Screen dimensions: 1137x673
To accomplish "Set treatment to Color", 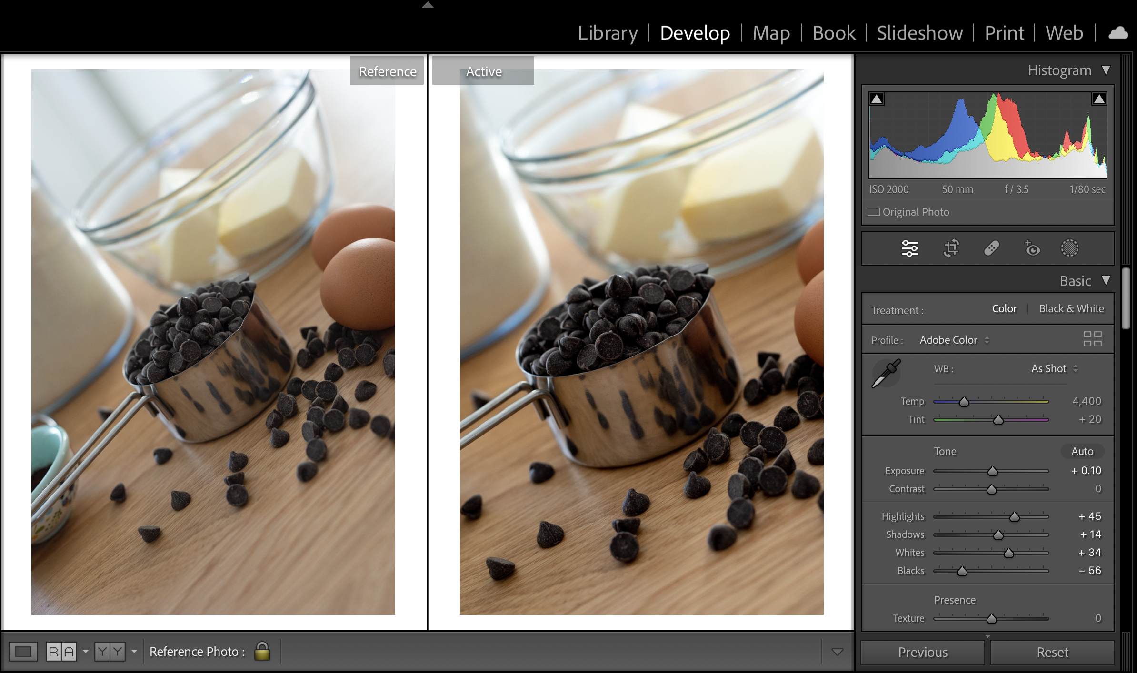I will click(1004, 308).
